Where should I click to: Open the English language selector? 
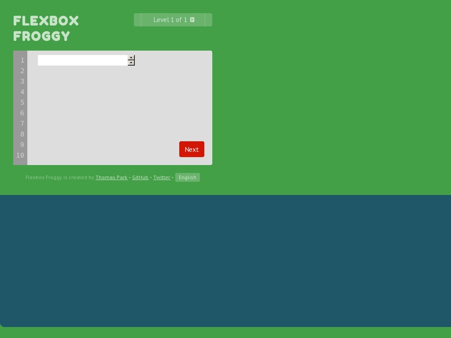click(188, 177)
